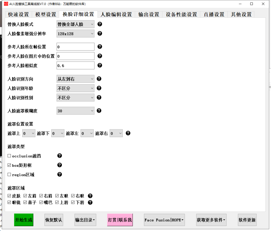Toggle 上唇 mask region checkbox
Screen dimensions: 271x231
point(57,202)
